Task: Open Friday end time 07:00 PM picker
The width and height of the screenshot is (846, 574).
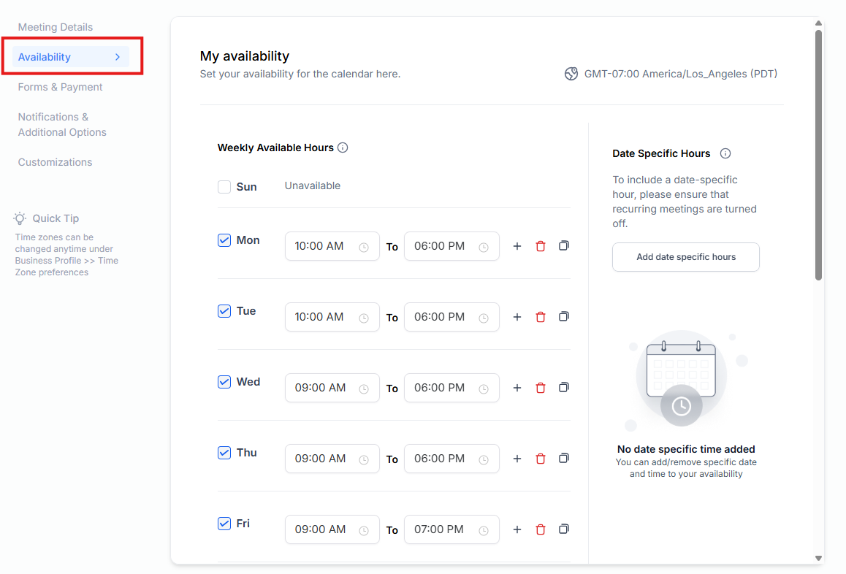Action: coord(451,529)
